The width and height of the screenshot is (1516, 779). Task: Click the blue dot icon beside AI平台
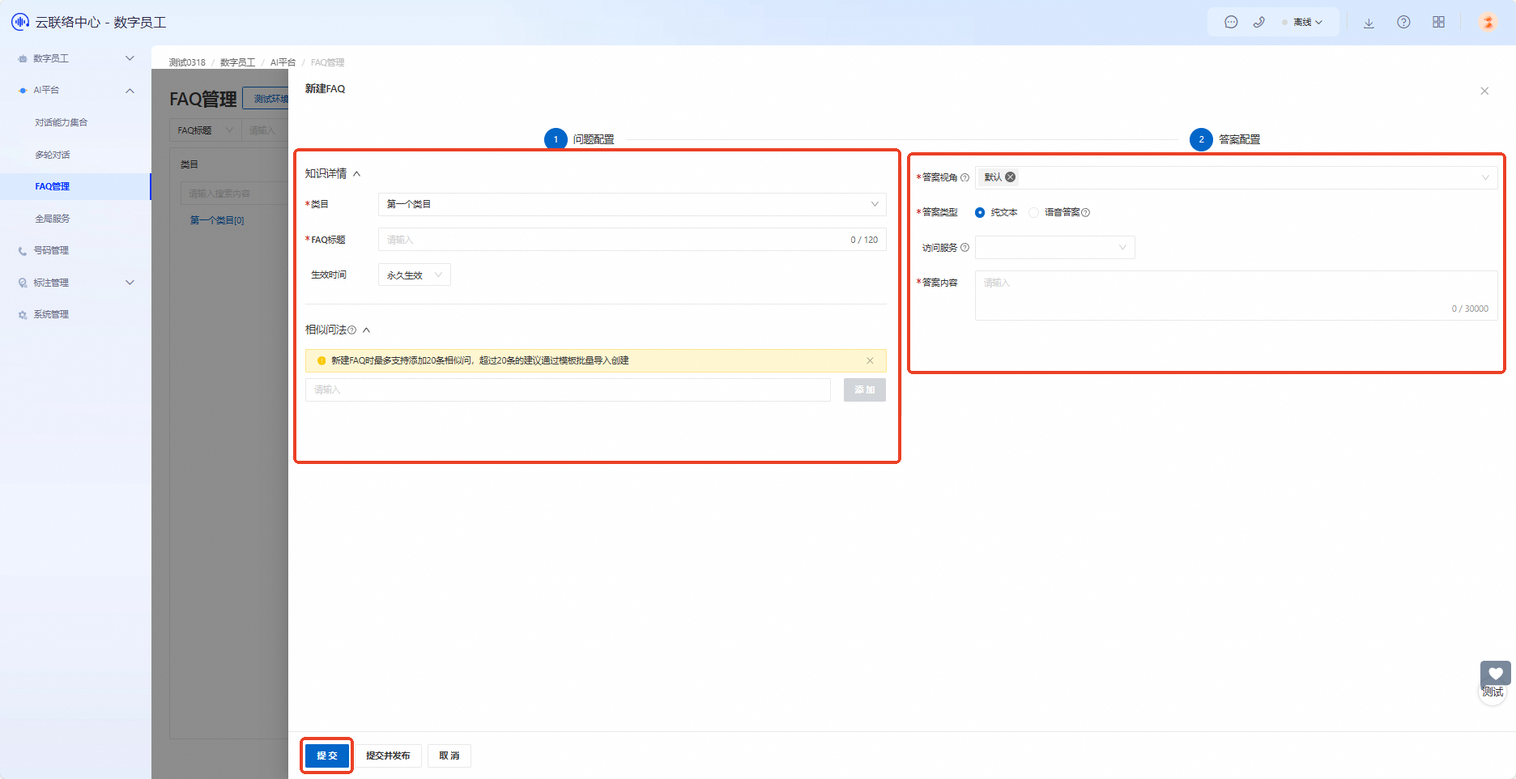[23, 91]
